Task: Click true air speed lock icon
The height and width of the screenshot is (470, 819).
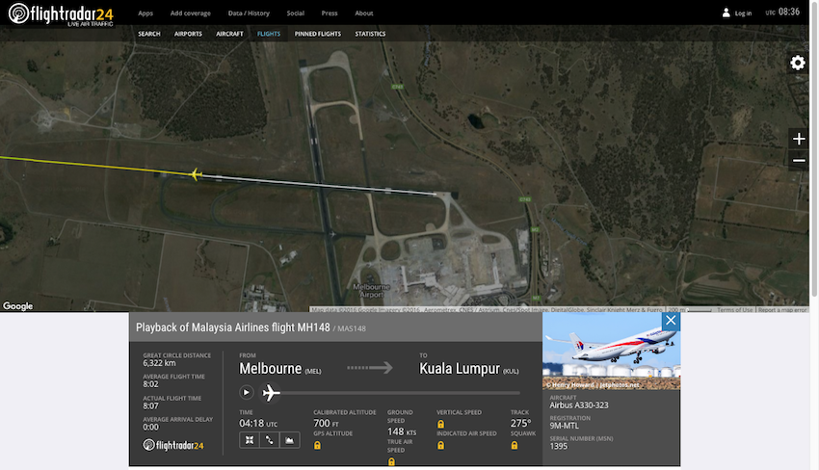Action: coord(391,461)
